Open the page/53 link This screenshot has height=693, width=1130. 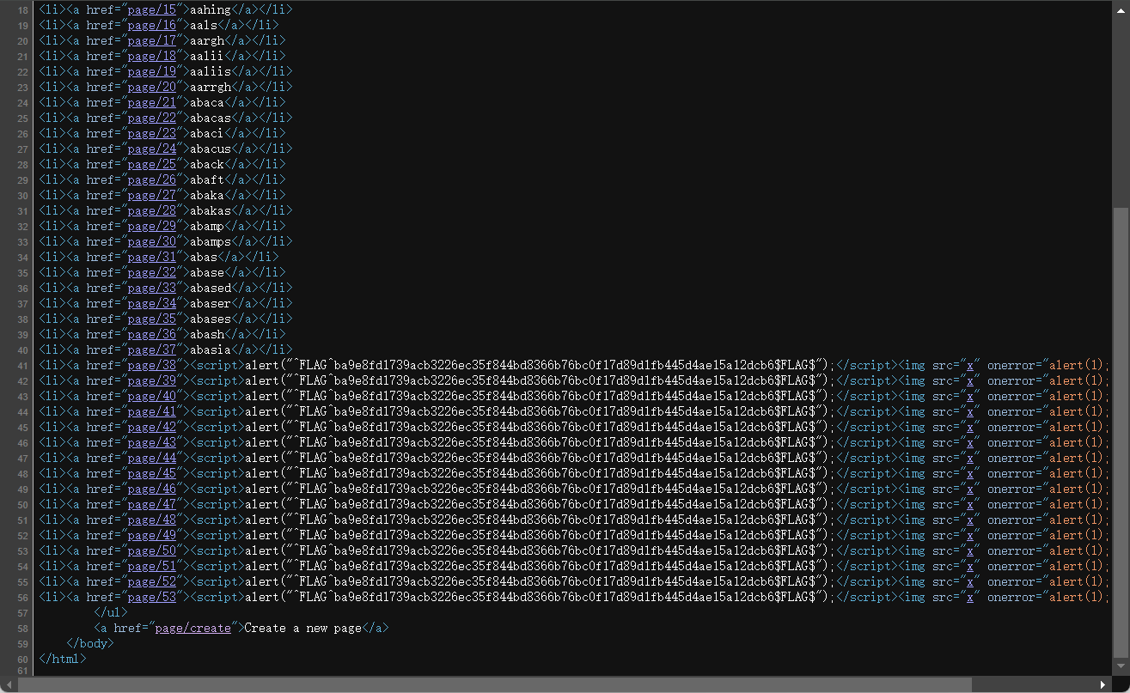pyautogui.click(x=151, y=597)
